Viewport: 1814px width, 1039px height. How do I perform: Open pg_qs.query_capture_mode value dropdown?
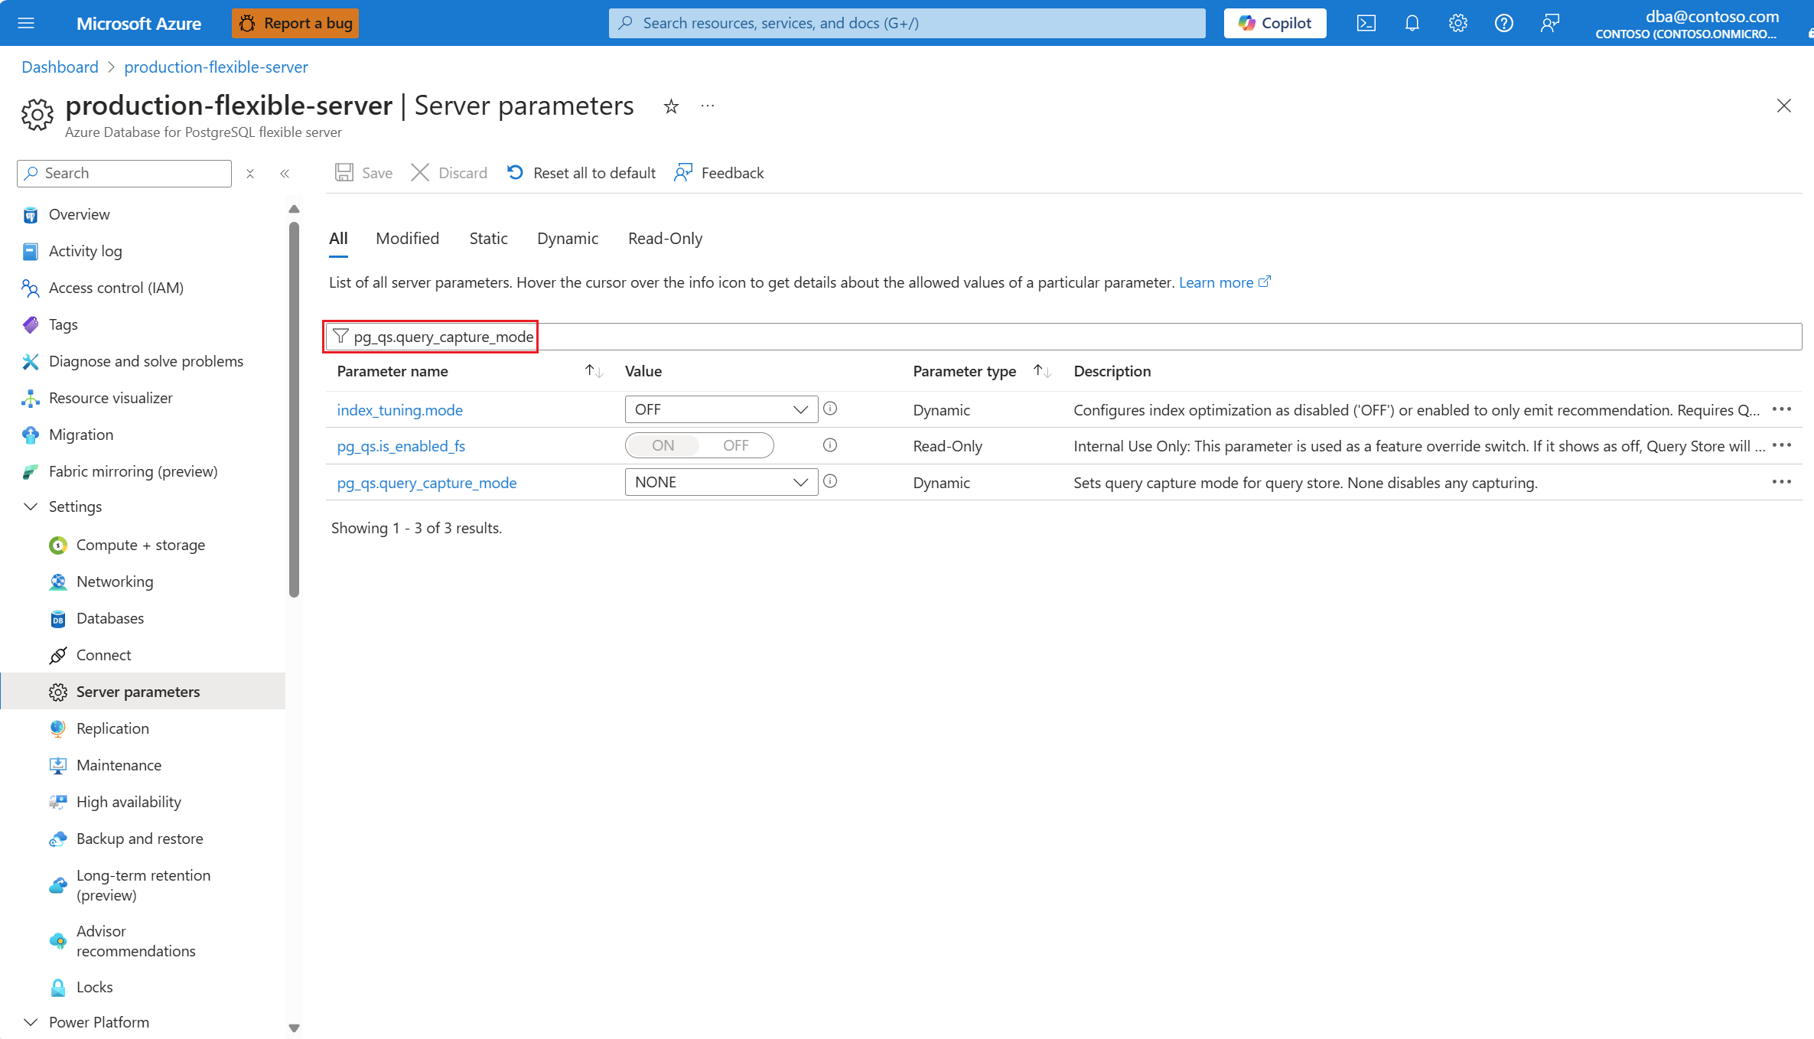tap(721, 482)
